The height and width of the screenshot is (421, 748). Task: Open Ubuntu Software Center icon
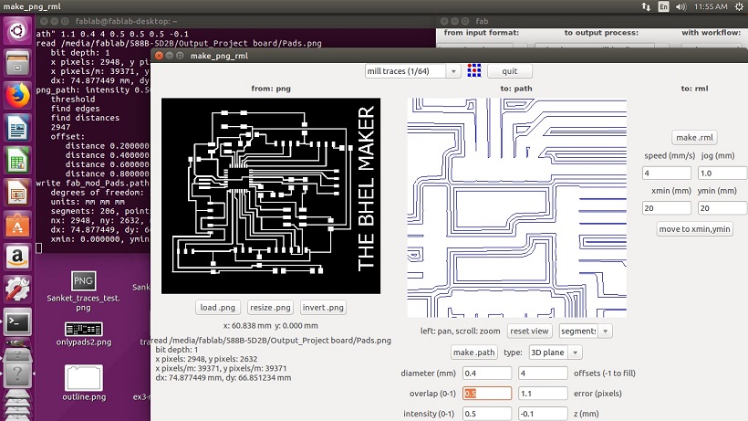click(17, 226)
